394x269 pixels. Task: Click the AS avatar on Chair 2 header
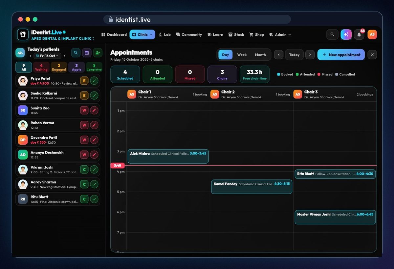(215, 94)
